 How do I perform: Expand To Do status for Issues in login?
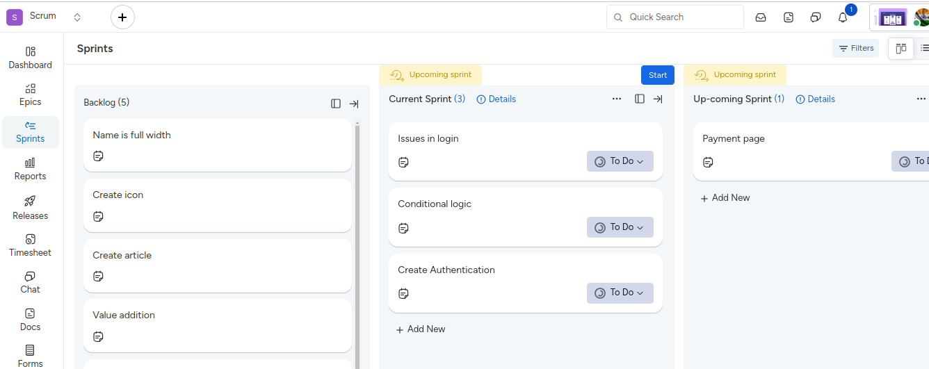(x=620, y=161)
